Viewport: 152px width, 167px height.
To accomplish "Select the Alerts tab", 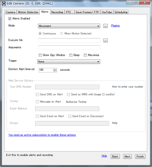I will (45, 12).
